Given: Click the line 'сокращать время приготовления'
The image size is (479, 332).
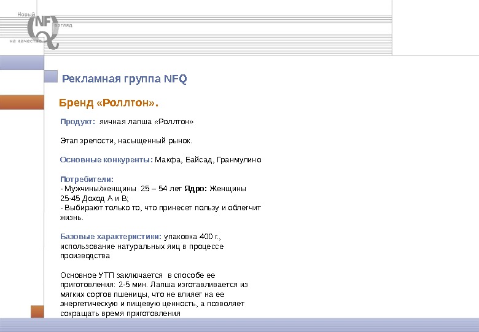Looking at the screenshot, I should [x=120, y=314].
